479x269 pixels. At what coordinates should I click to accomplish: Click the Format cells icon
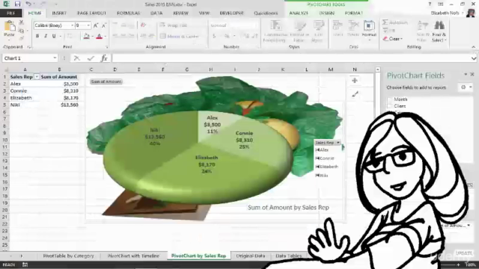[x=369, y=25]
